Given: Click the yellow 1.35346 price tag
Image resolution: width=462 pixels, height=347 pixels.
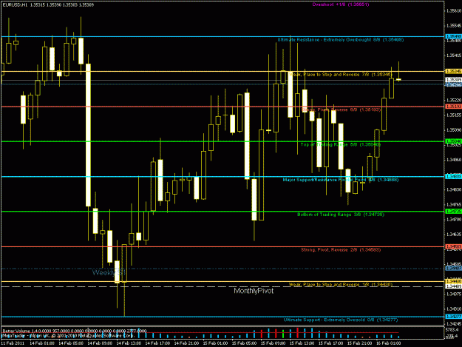Looking at the screenshot, I should coord(453,71).
